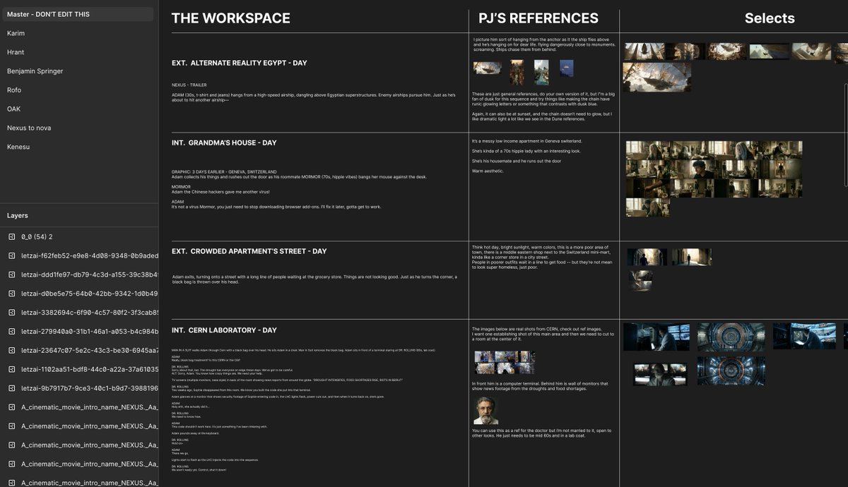Go to the Kenesu page
848x487 pixels.
click(x=19, y=147)
